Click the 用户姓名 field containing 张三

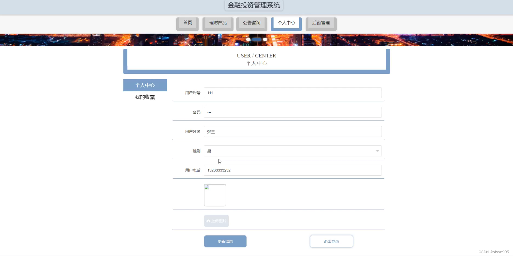[x=293, y=131]
